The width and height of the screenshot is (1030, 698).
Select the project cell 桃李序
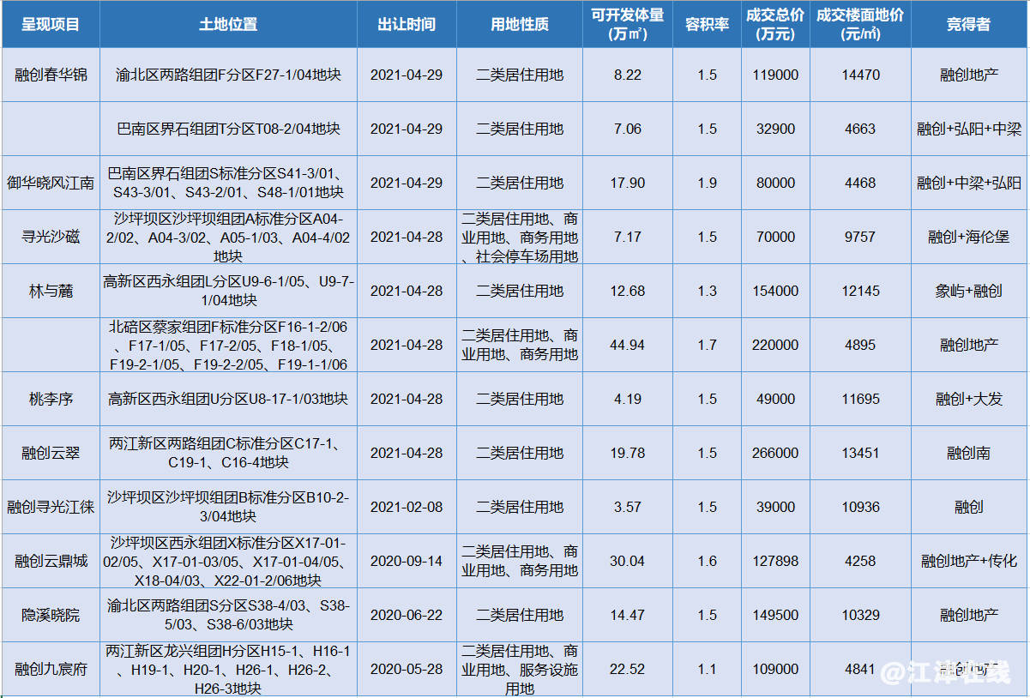click(x=51, y=399)
